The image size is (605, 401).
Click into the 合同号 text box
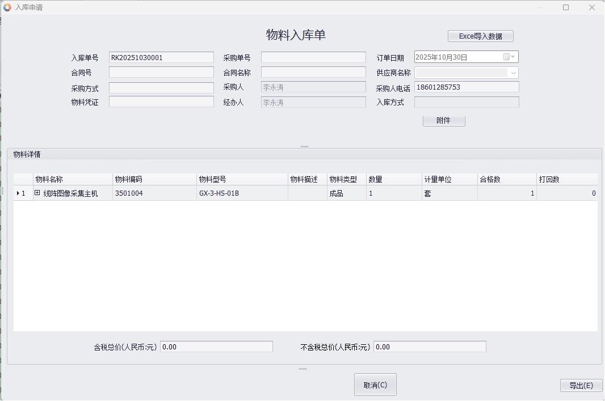[161, 72]
